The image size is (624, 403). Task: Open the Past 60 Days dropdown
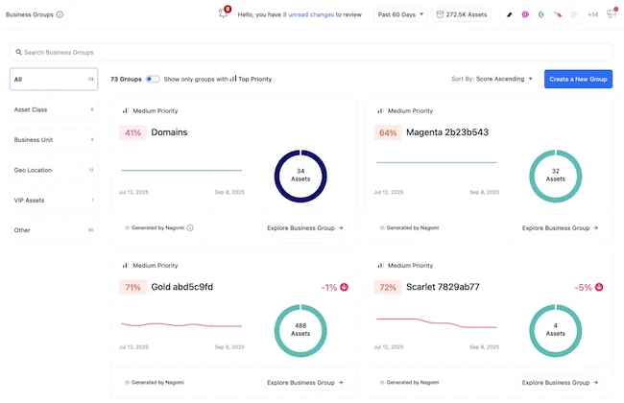coord(400,14)
